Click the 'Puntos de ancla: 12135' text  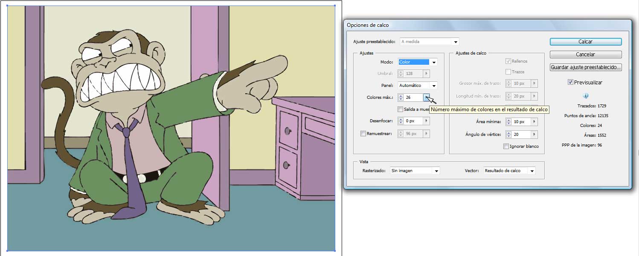pos(586,116)
